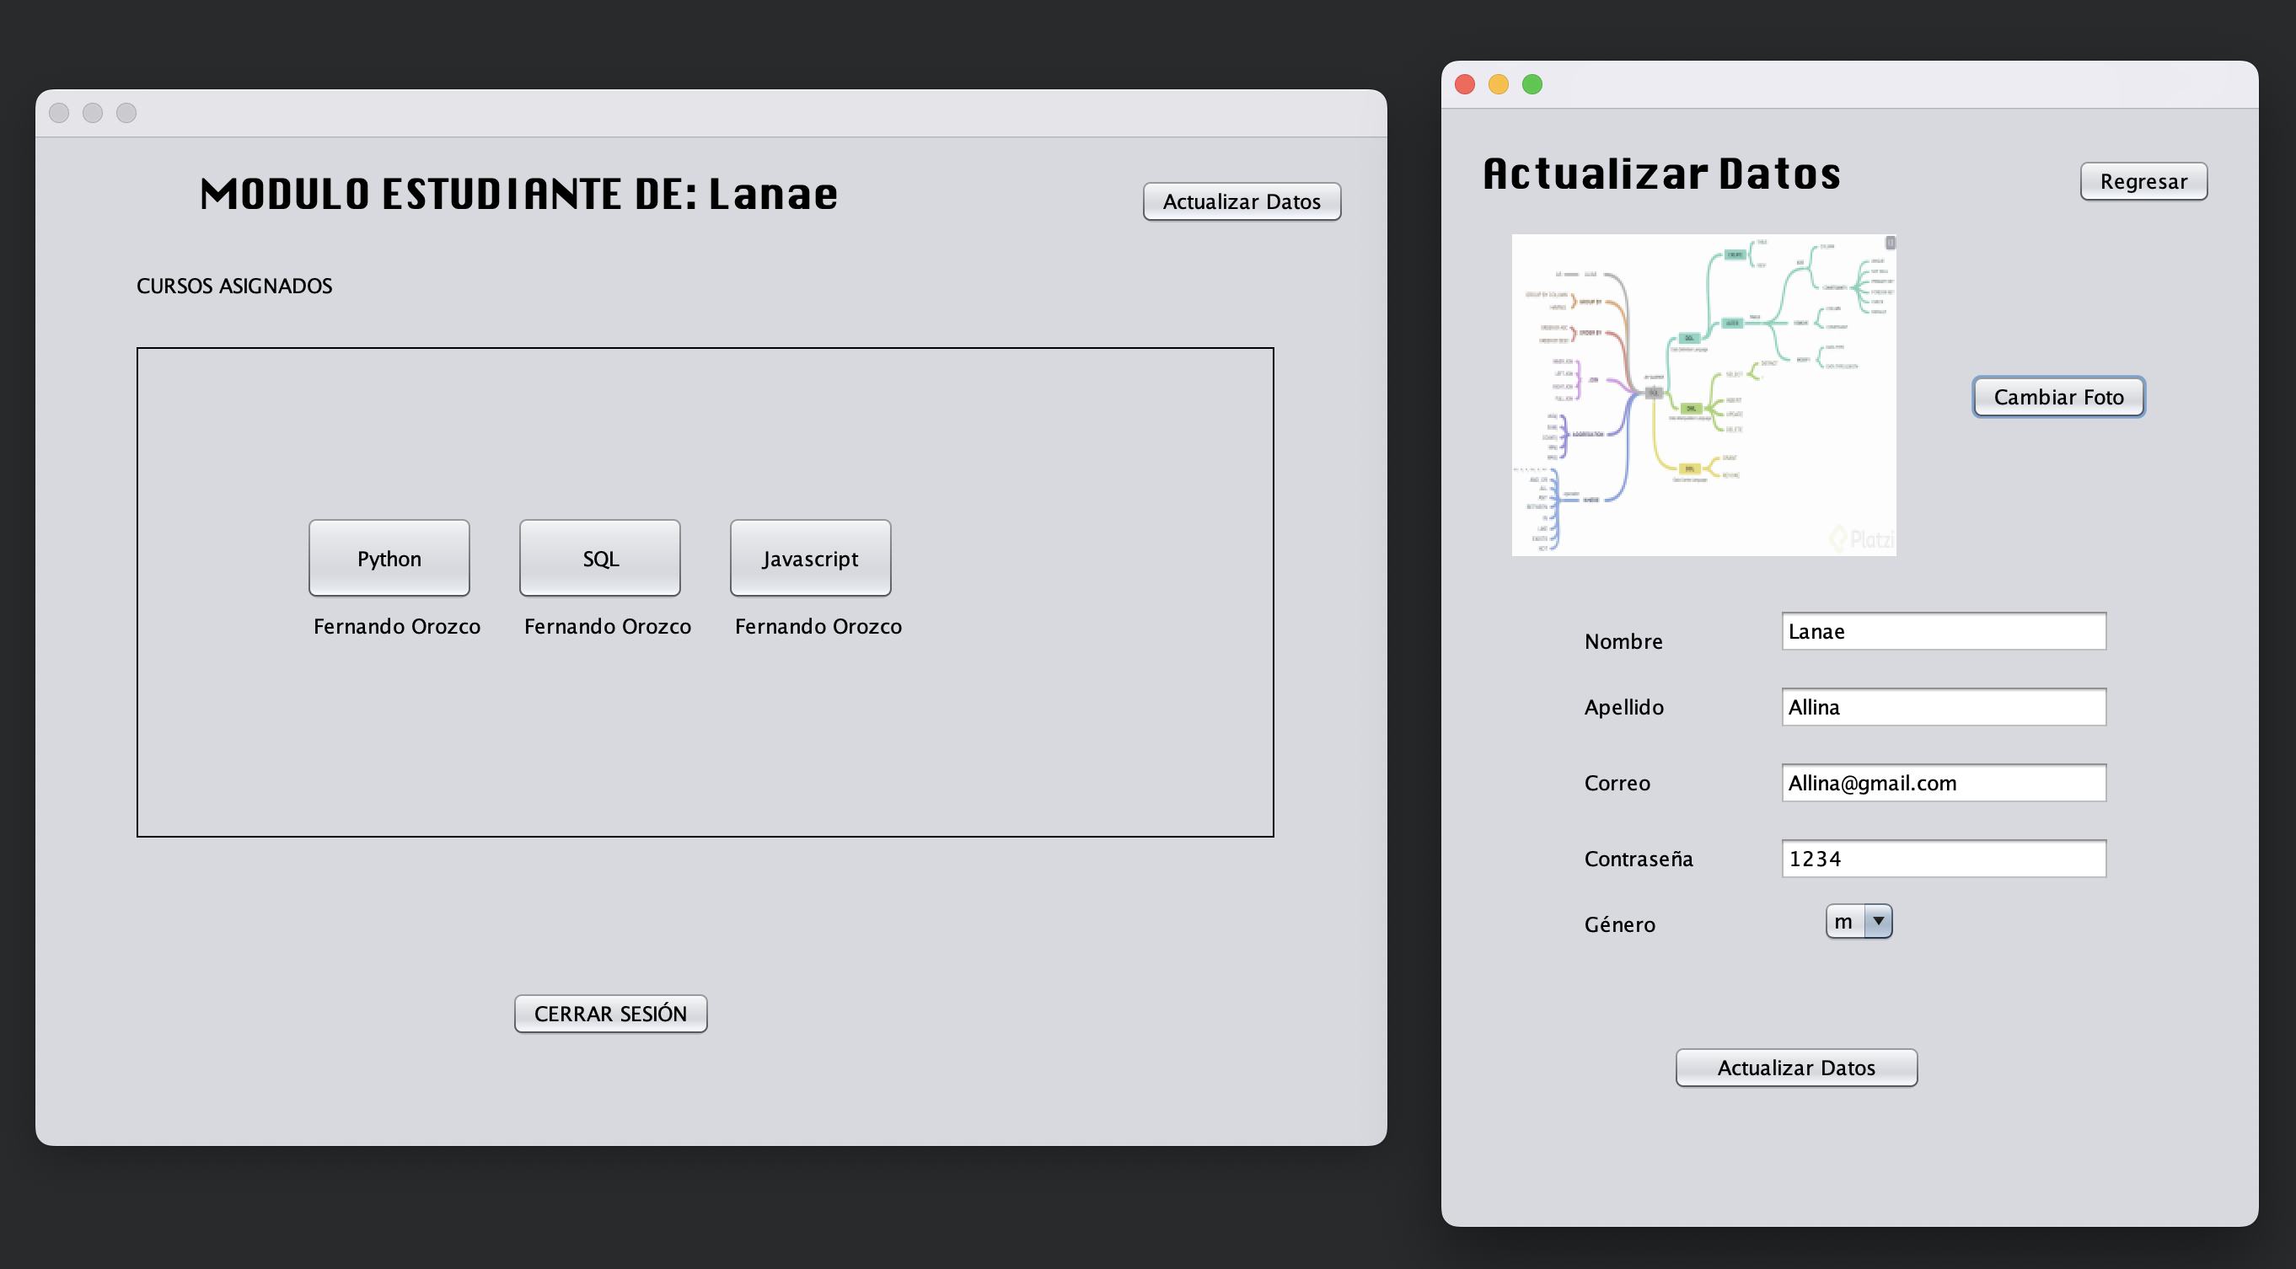
Task: Select the Contraseña field with 1234
Action: click(1943, 858)
